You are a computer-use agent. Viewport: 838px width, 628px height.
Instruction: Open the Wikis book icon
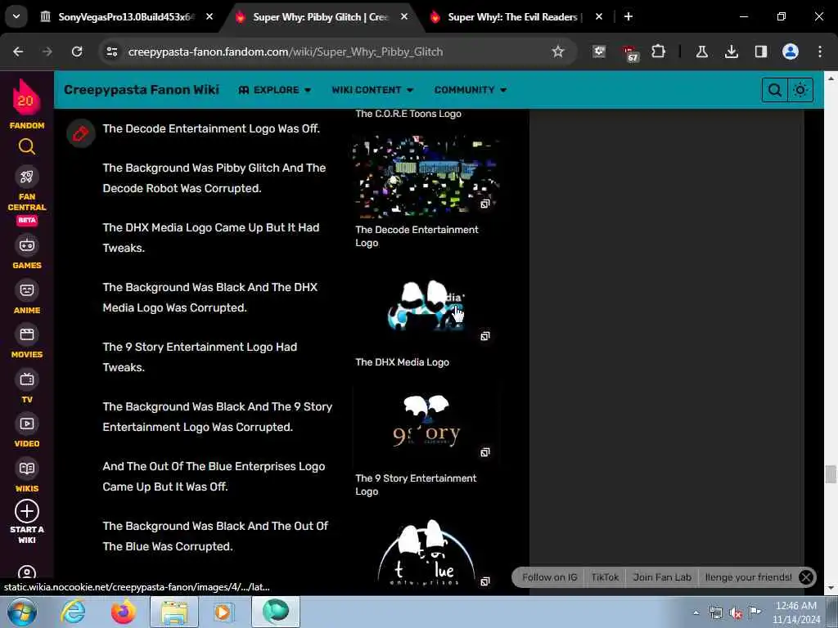[x=27, y=469]
